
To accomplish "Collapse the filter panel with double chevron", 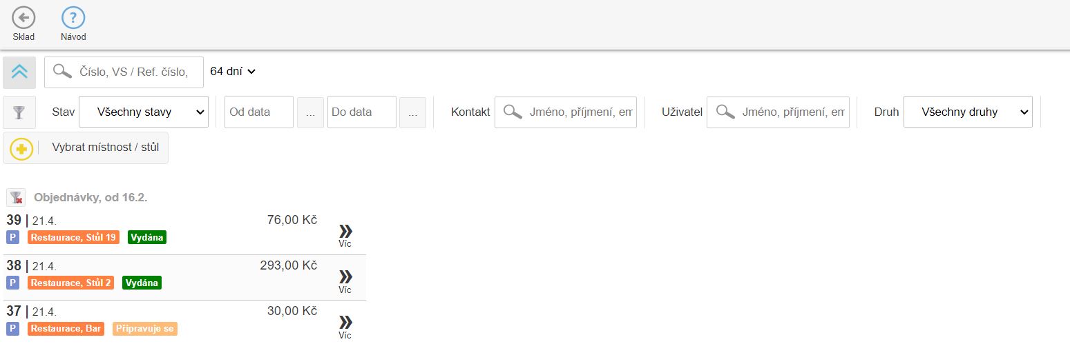I will (x=19, y=72).
